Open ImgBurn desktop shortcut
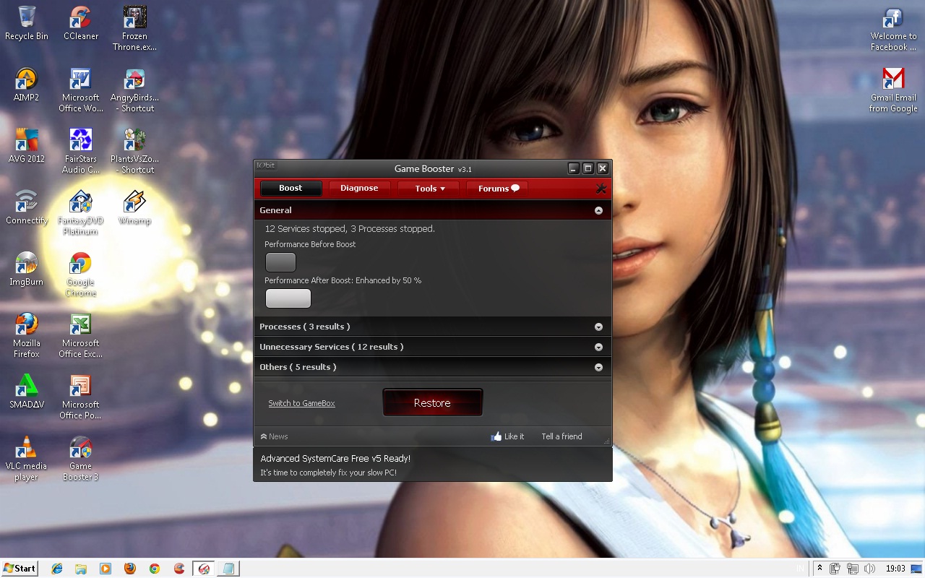This screenshot has height=578, width=925. tap(27, 269)
